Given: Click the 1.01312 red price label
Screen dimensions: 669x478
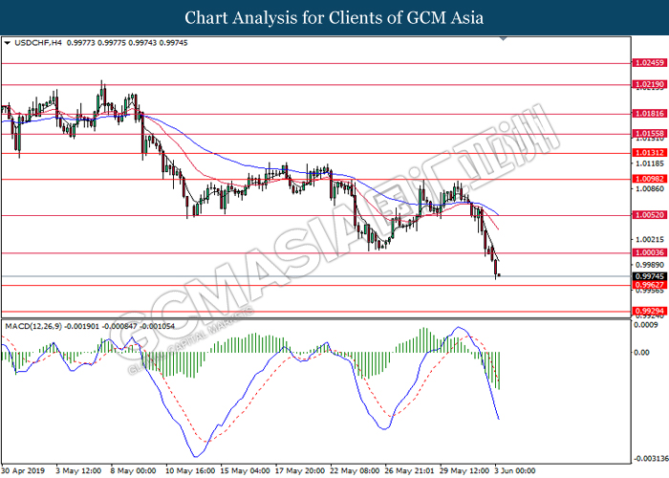Looking at the screenshot, I should (x=647, y=153).
